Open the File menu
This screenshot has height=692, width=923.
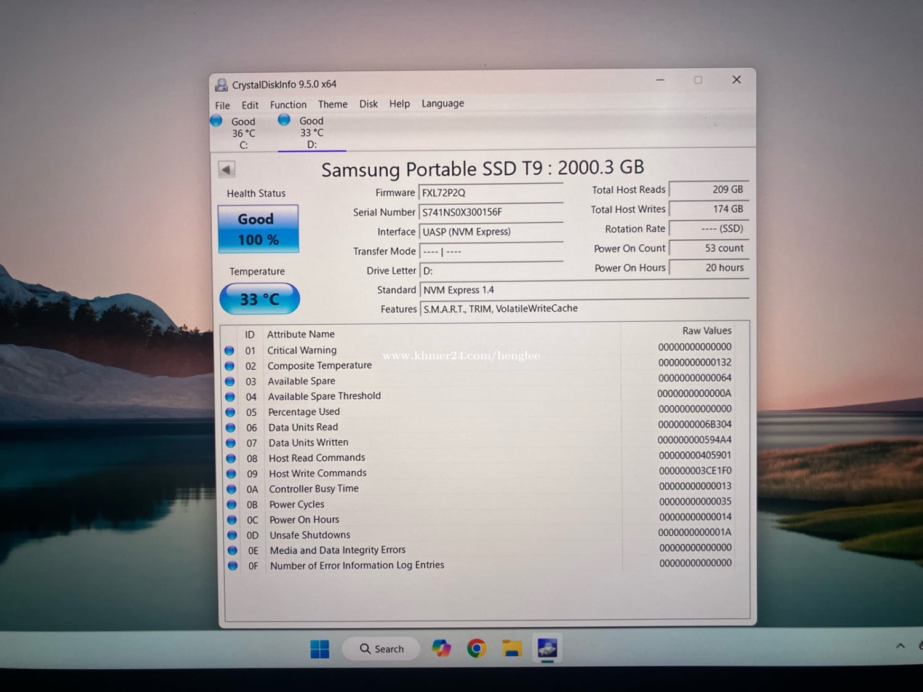tap(222, 105)
